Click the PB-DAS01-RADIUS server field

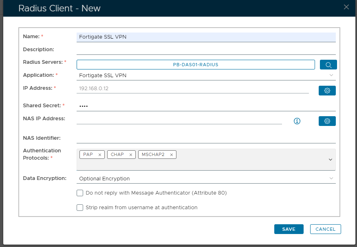(196, 65)
